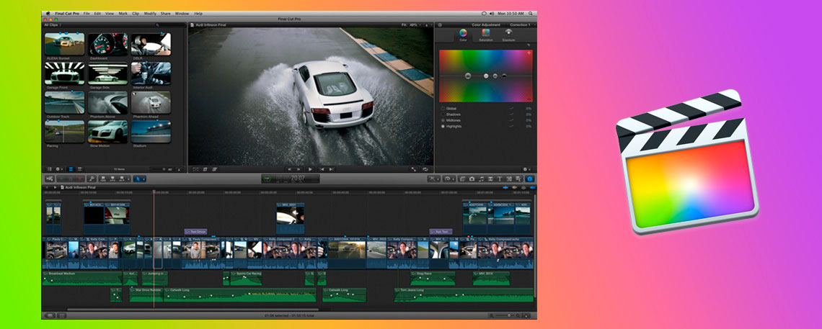The image size is (822, 329).
Task: Click the browser search field
Action: click(x=170, y=24)
